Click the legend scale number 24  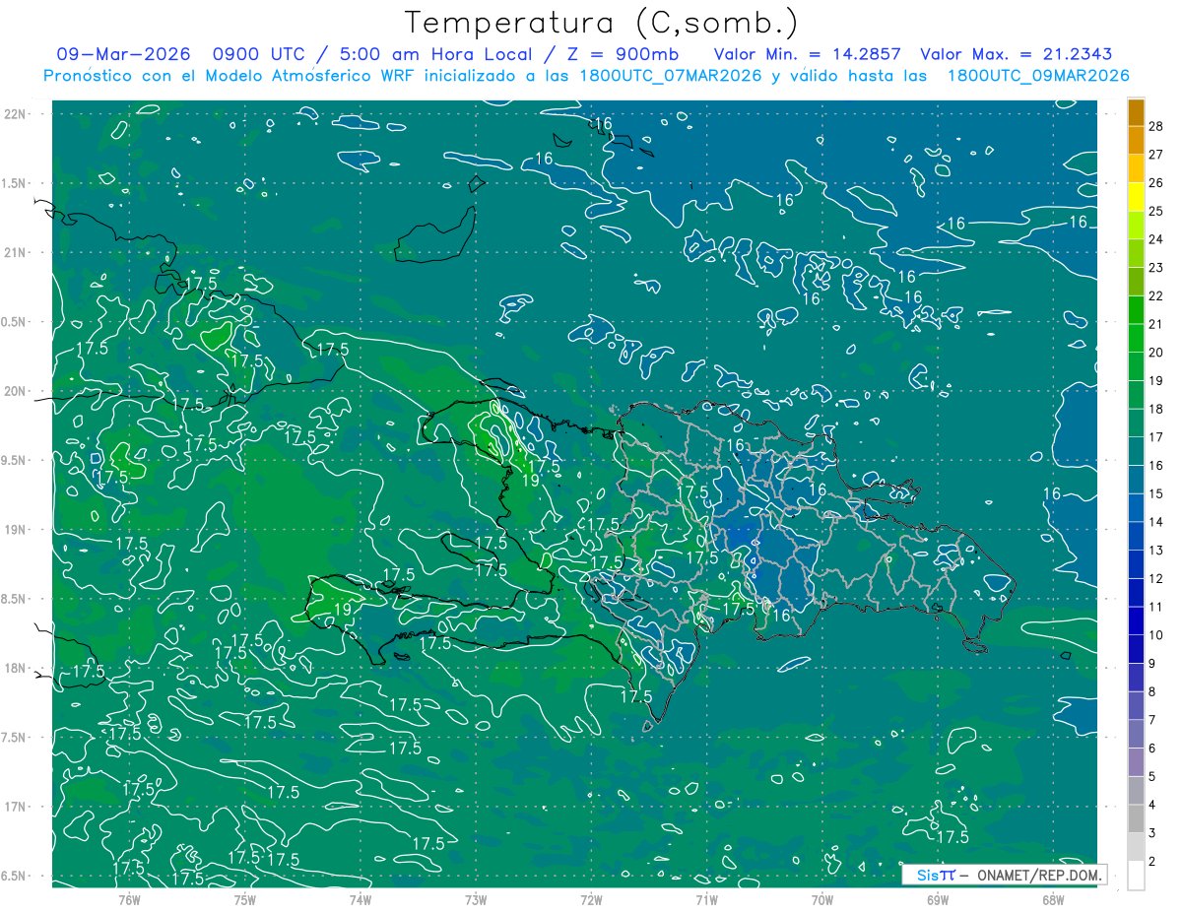click(x=1156, y=239)
